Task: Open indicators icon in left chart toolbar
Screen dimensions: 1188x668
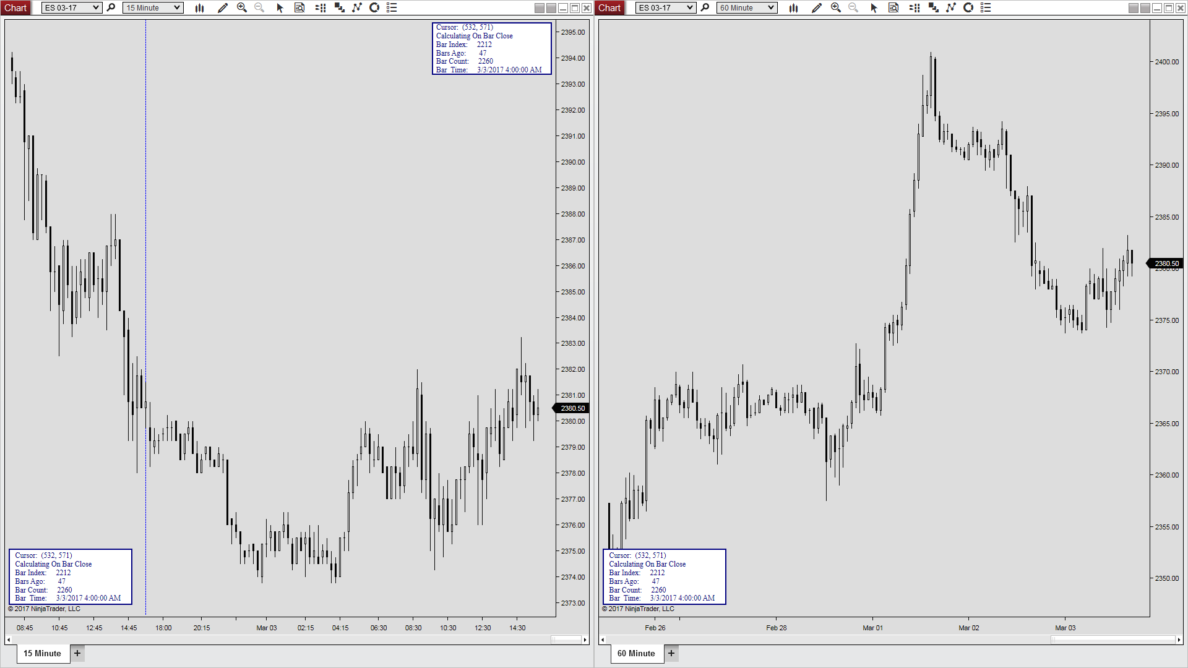Action: click(x=357, y=8)
